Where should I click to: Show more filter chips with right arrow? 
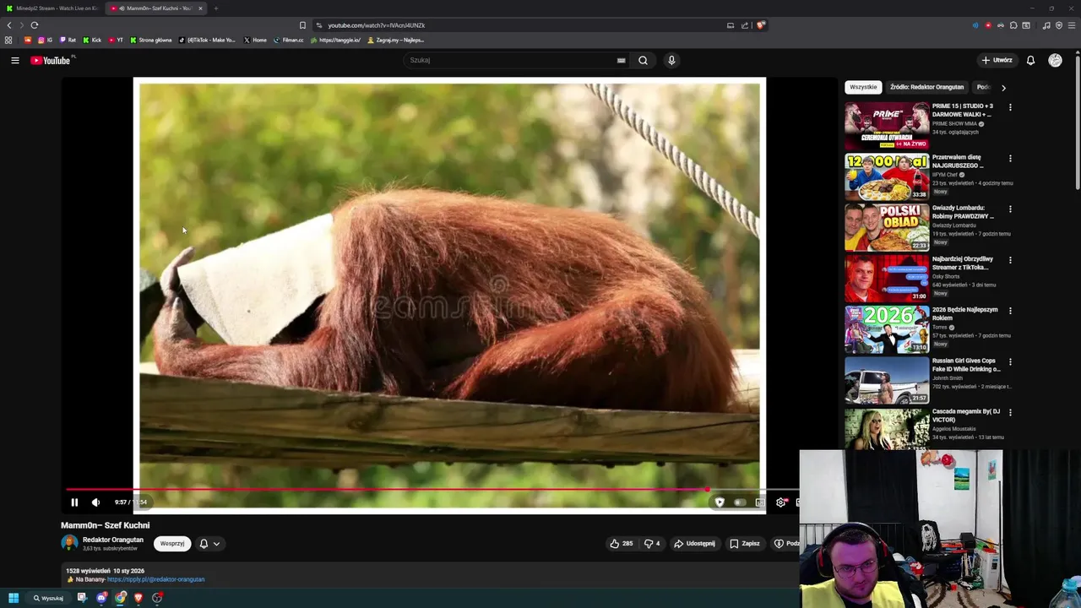pyautogui.click(x=1003, y=87)
